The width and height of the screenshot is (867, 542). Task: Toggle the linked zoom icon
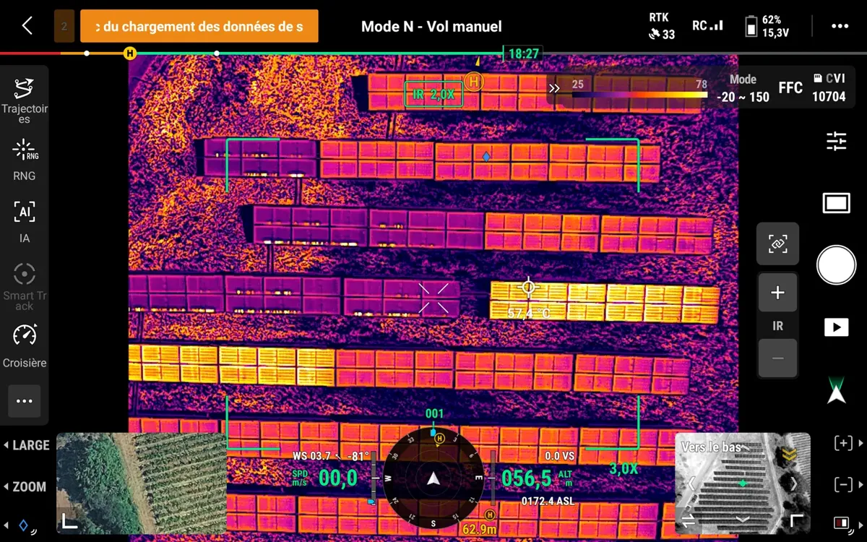point(777,244)
